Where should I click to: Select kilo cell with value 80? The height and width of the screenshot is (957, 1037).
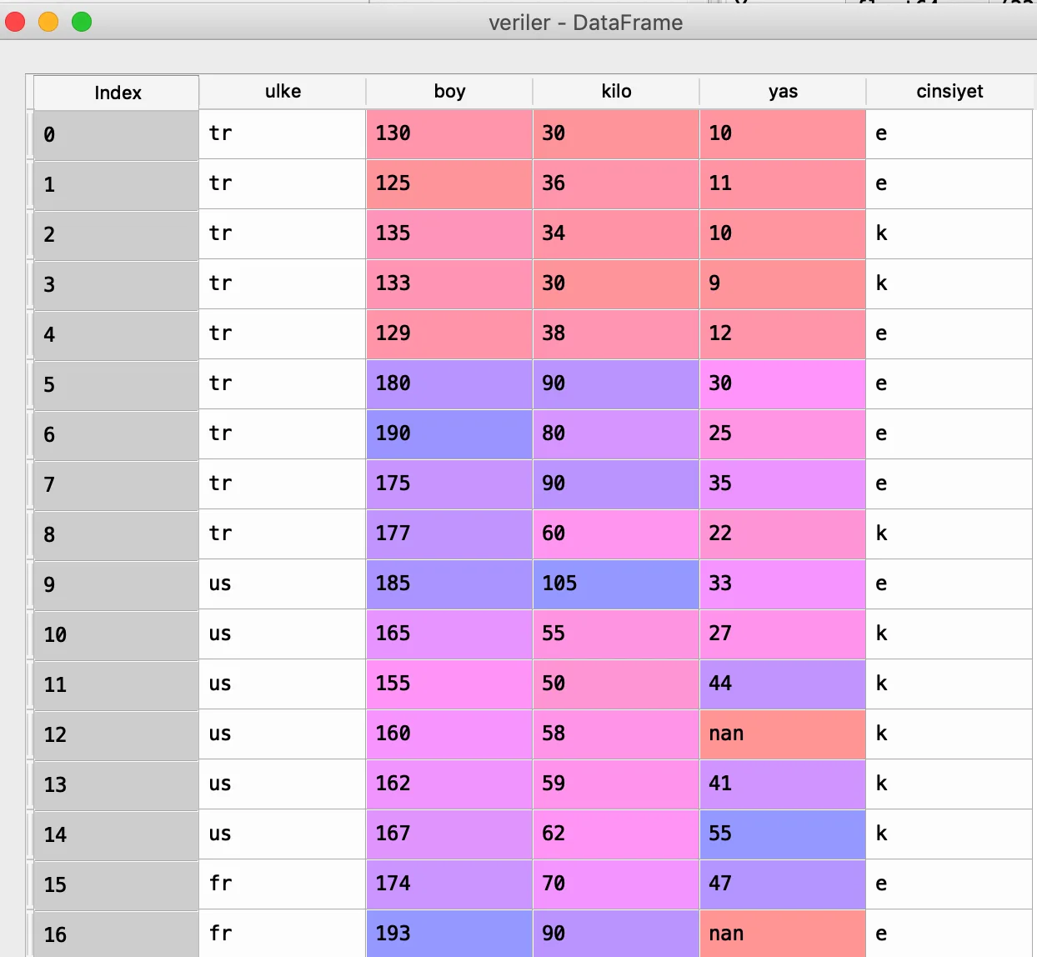point(616,434)
